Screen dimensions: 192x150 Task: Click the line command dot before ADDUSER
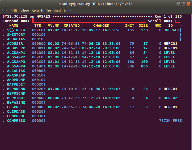click(4, 44)
